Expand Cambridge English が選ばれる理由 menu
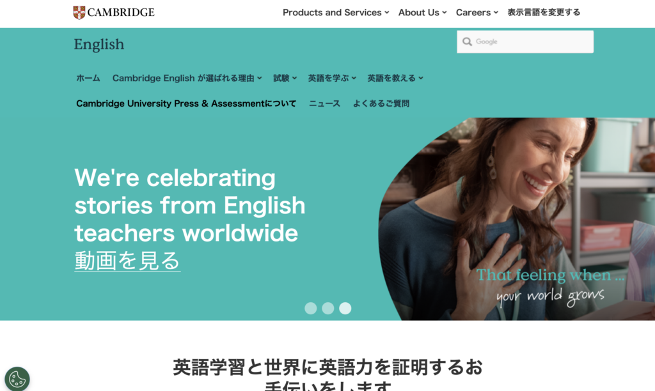This screenshot has width=655, height=391. point(187,78)
